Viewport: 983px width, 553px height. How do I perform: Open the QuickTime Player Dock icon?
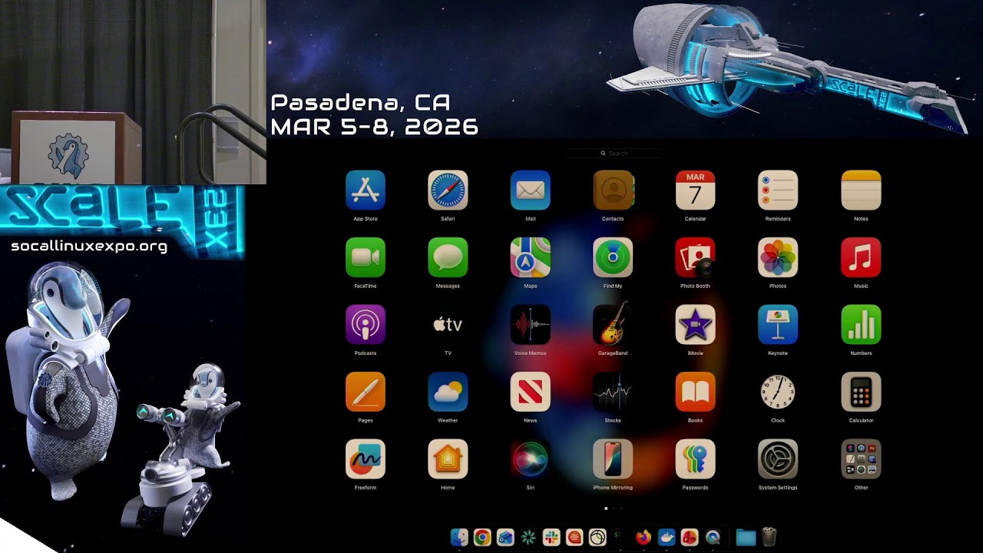pyautogui.click(x=713, y=538)
